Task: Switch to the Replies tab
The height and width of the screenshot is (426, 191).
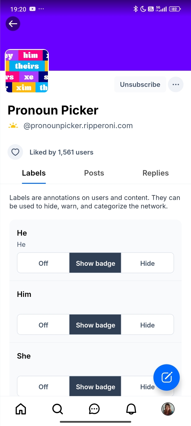Action: (x=156, y=173)
